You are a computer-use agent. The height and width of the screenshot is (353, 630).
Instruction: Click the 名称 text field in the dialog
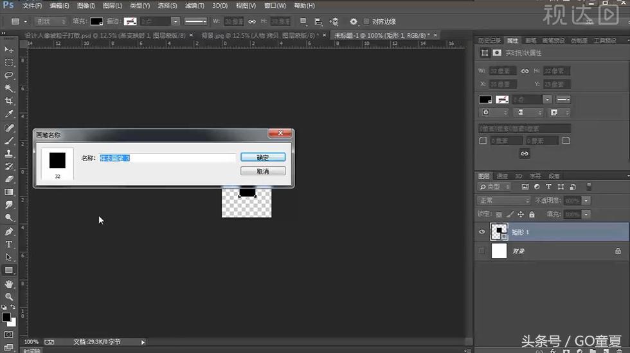(167, 158)
